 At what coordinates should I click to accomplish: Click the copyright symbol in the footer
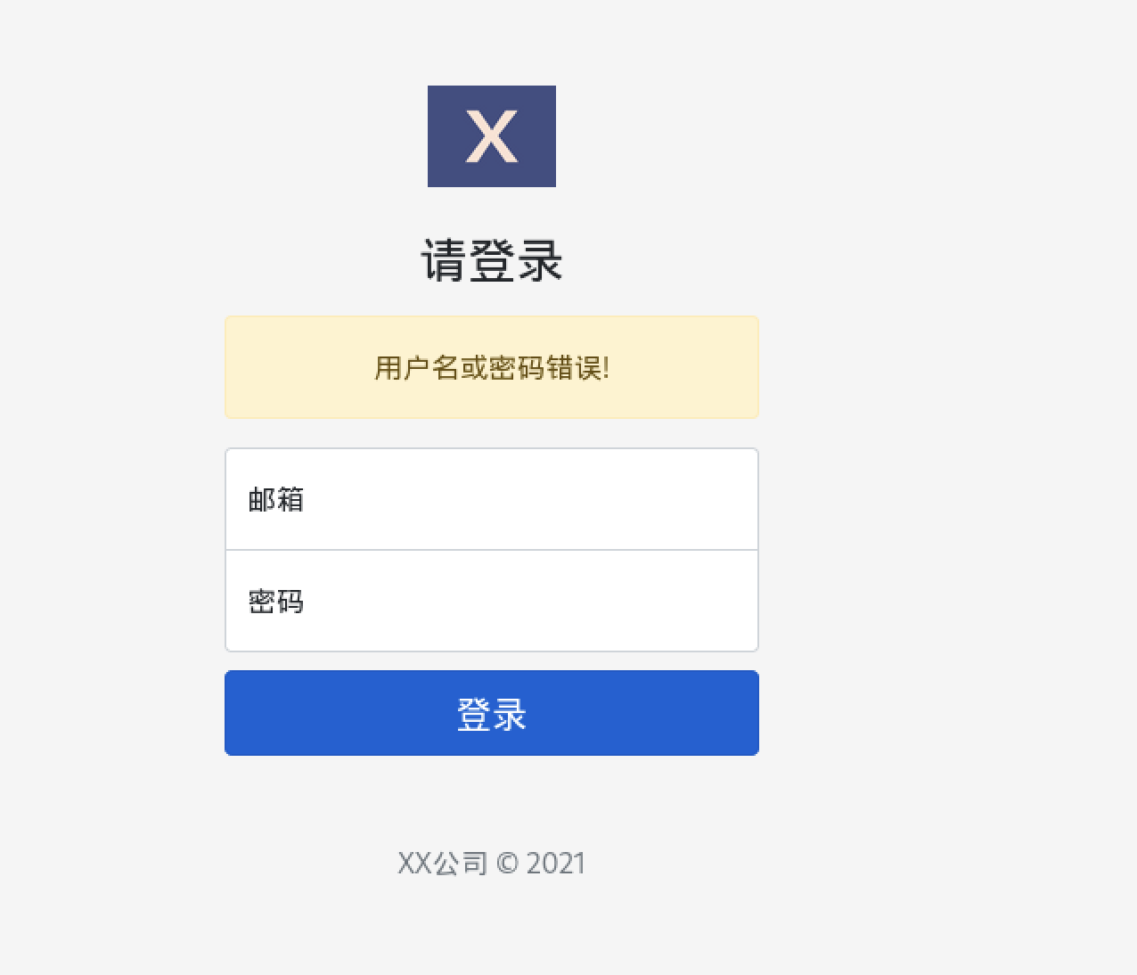click(x=507, y=864)
